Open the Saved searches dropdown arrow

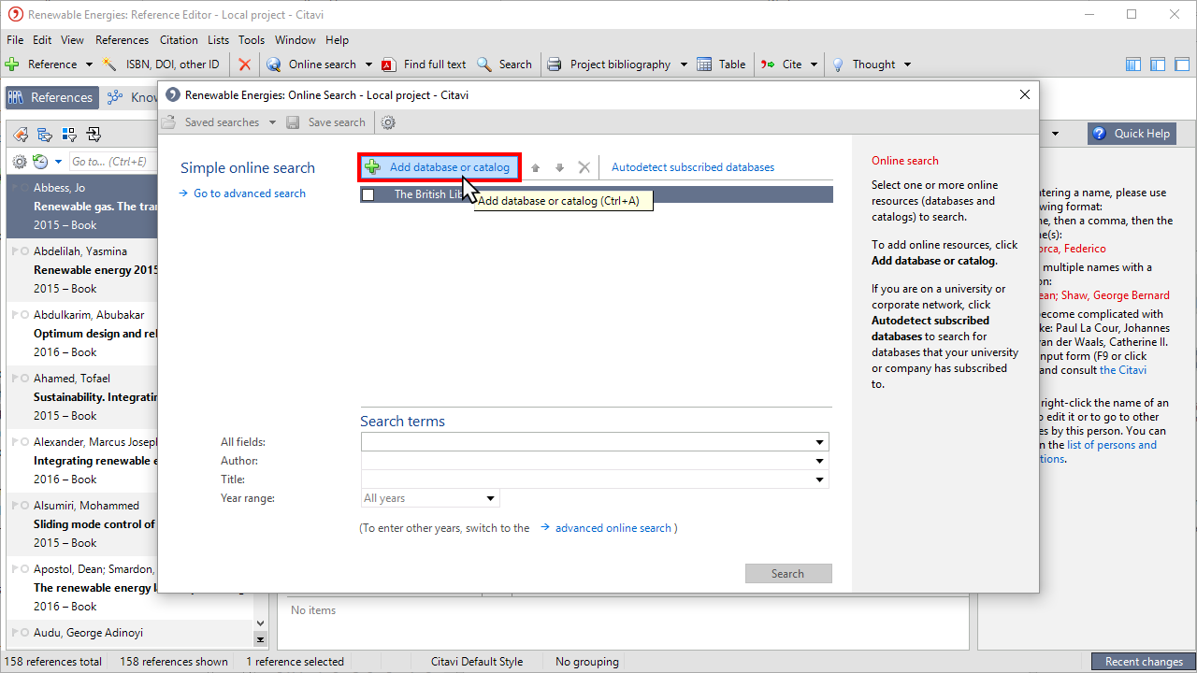point(272,122)
